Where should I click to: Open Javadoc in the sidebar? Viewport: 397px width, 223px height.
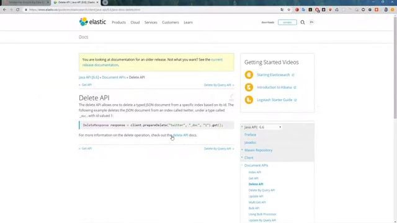pyautogui.click(x=250, y=142)
